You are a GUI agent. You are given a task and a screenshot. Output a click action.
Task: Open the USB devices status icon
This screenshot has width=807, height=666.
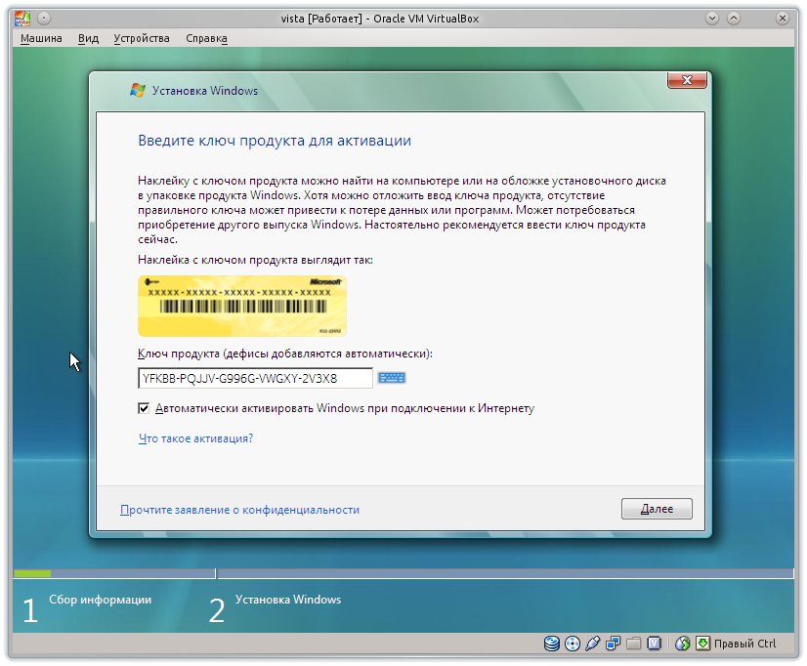(x=593, y=644)
